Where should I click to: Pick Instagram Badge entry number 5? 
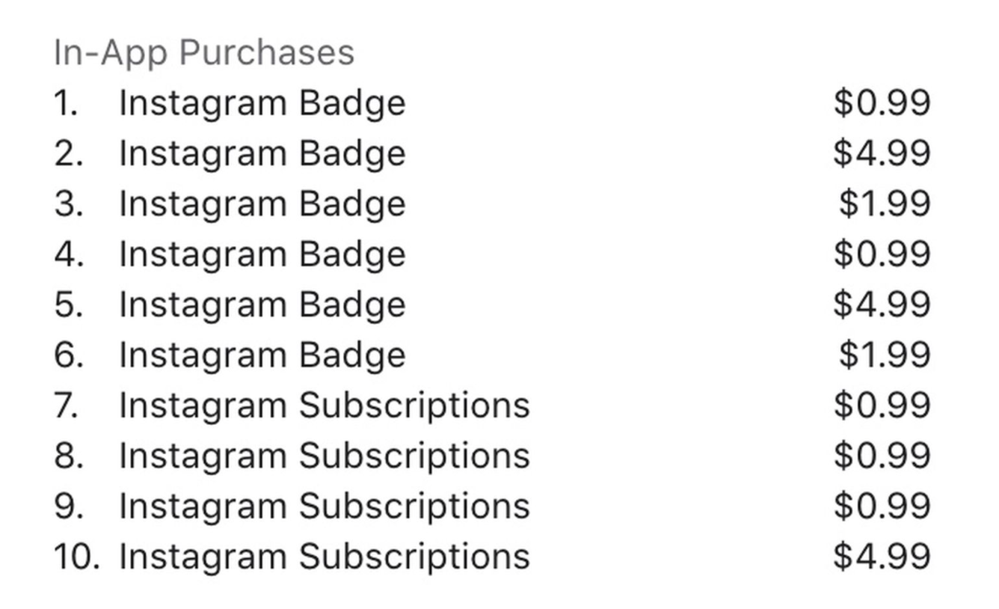click(262, 304)
